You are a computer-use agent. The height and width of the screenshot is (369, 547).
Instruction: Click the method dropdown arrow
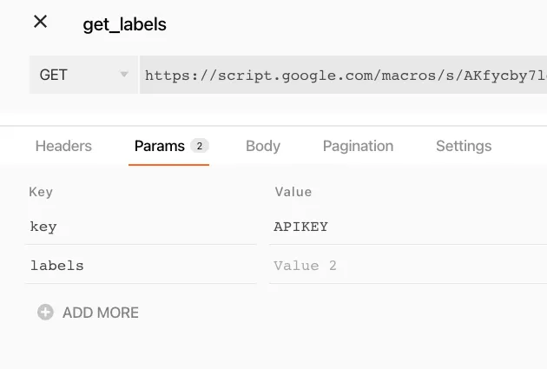pos(124,76)
